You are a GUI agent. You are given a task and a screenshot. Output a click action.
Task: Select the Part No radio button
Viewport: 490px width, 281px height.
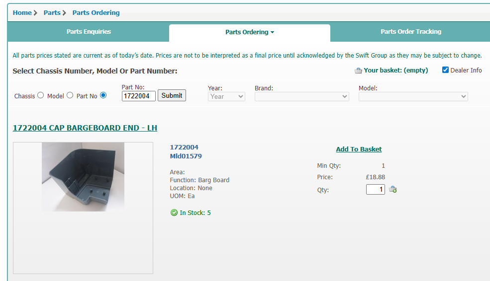pos(103,95)
